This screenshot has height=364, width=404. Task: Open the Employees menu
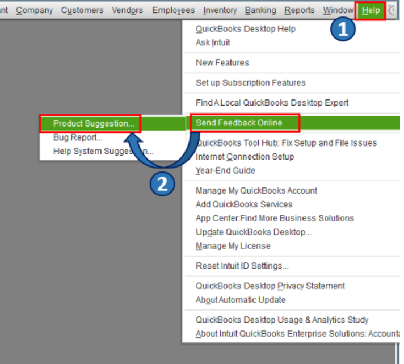[174, 10]
